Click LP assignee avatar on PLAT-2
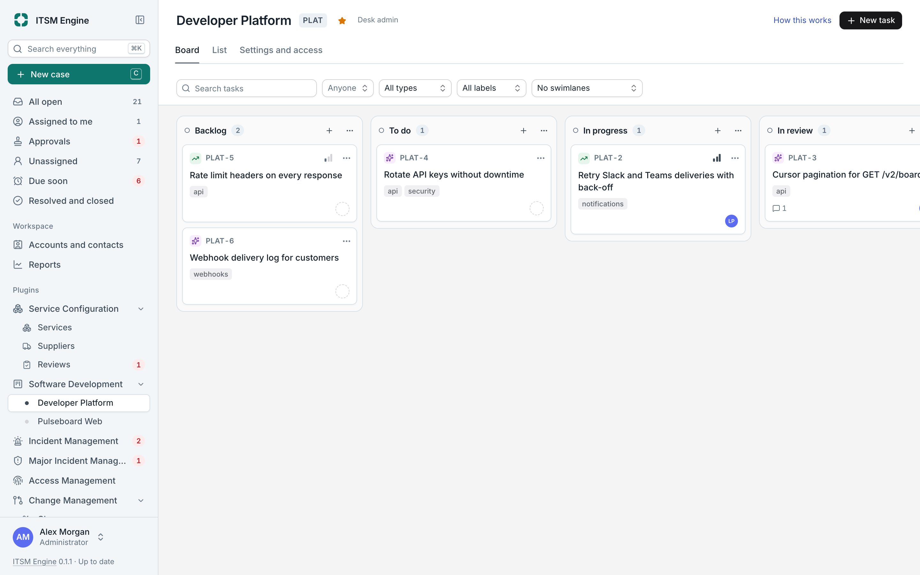 click(x=731, y=221)
